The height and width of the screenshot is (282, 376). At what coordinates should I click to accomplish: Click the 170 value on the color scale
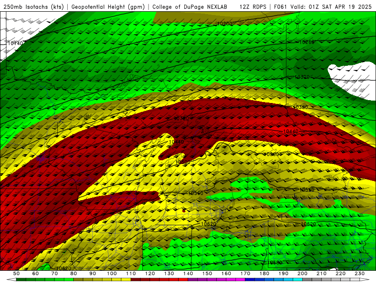point(245,274)
